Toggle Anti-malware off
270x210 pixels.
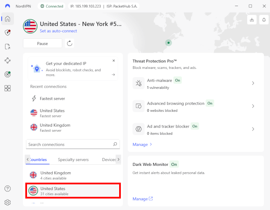(178, 80)
